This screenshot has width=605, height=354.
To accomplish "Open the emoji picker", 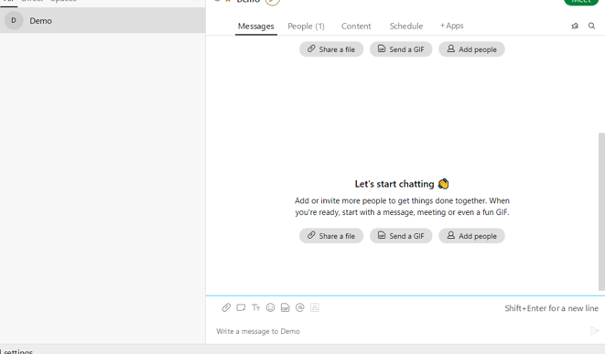I will point(271,307).
